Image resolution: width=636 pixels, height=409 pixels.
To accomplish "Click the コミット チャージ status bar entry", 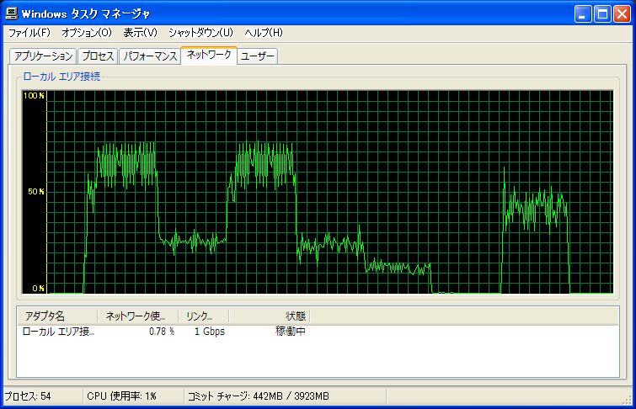I will (258, 396).
